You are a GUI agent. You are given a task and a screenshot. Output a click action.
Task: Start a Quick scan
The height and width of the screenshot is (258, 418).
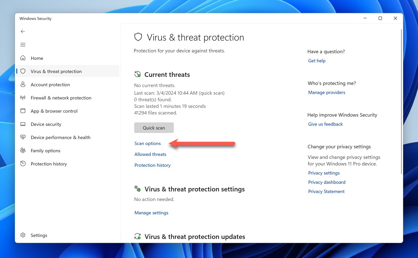[x=154, y=128]
